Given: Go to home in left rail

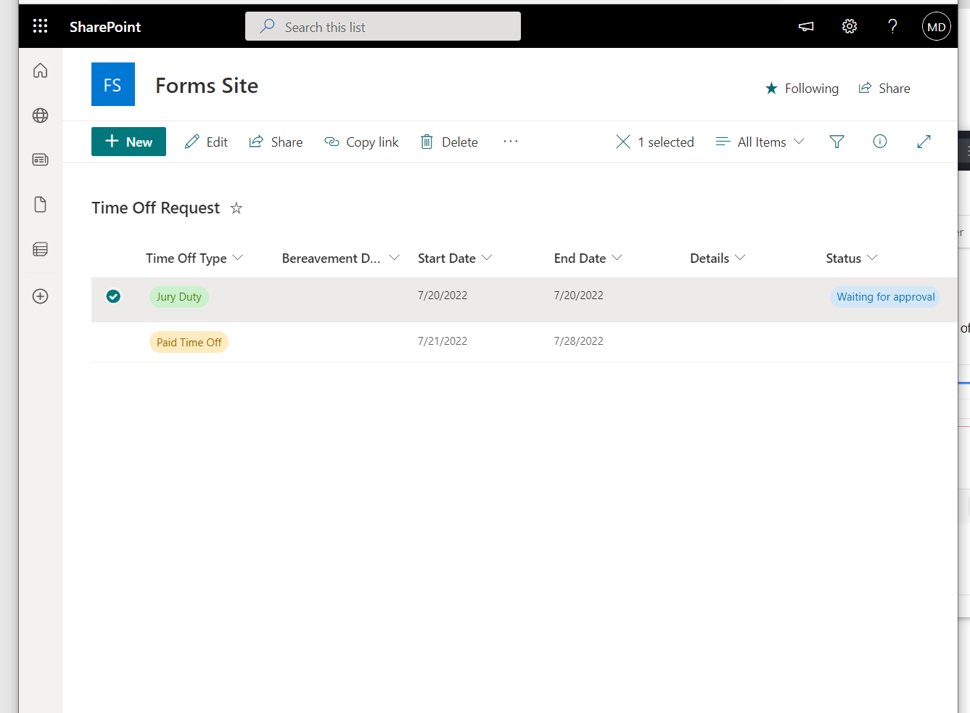Looking at the screenshot, I should click(x=41, y=70).
